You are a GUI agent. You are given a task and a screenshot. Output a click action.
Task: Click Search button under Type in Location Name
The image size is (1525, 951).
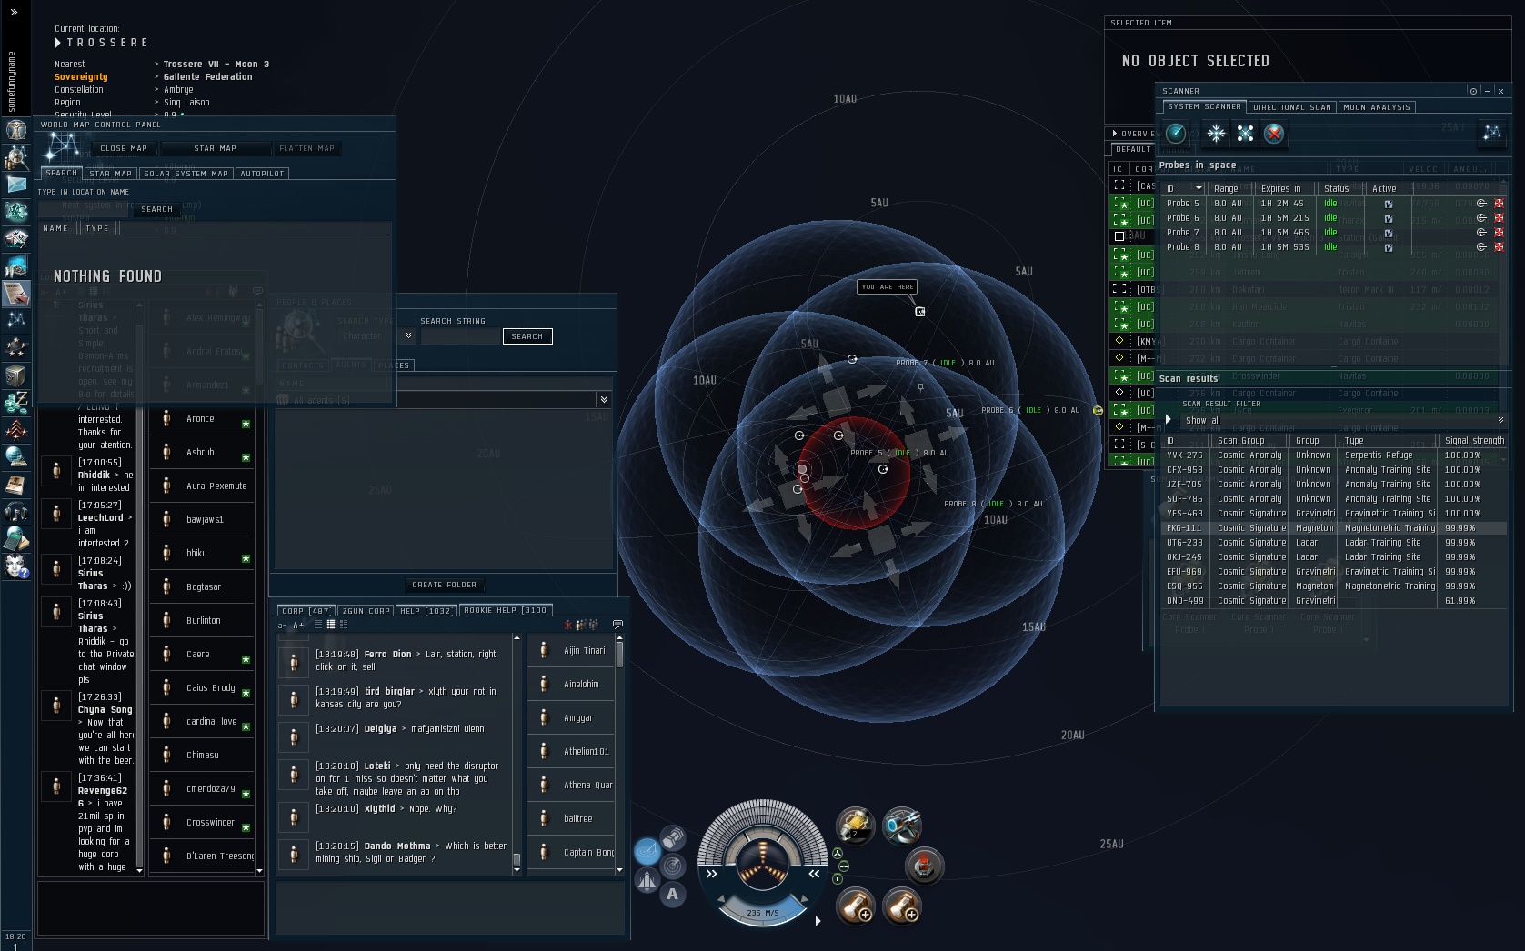point(156,209)
